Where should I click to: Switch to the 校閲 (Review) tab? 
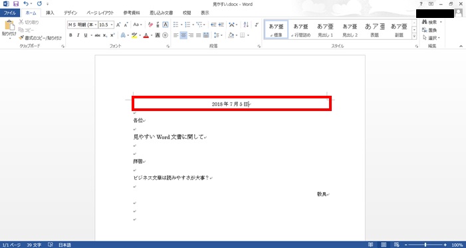pos(187,13)
